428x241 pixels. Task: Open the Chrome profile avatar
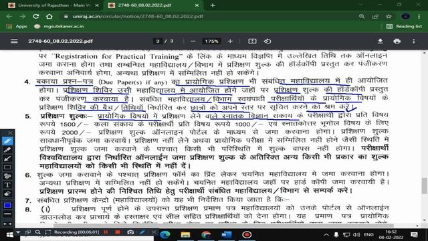pyautogui.click(x=405, y=16)
